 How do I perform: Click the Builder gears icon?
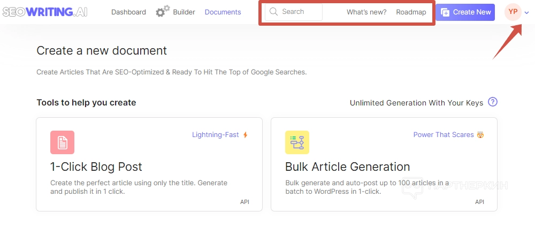[x=163, y=11]
